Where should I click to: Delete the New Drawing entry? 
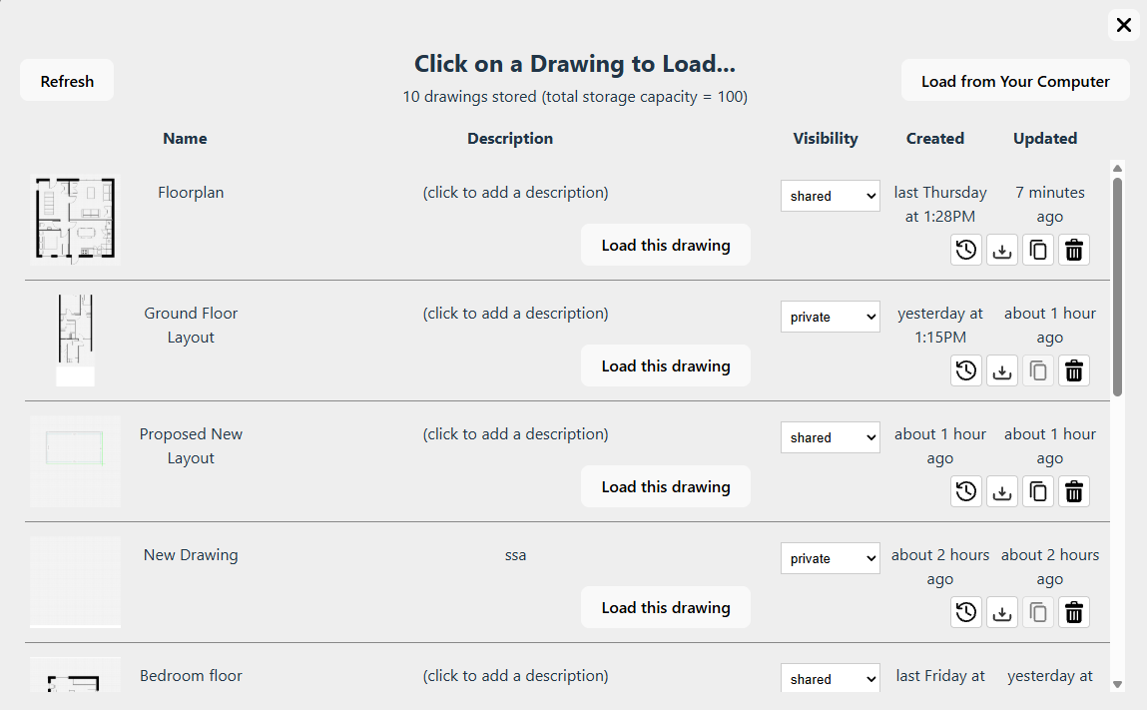click(1074, 613)
